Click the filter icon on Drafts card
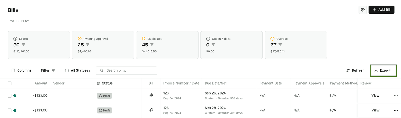Viewport: 401px width, 118px height. click(x=23, y=44)
